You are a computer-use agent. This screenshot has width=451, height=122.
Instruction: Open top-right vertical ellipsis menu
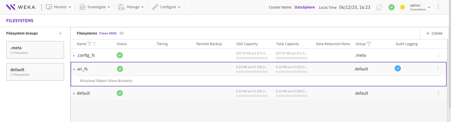coord(438,7)
